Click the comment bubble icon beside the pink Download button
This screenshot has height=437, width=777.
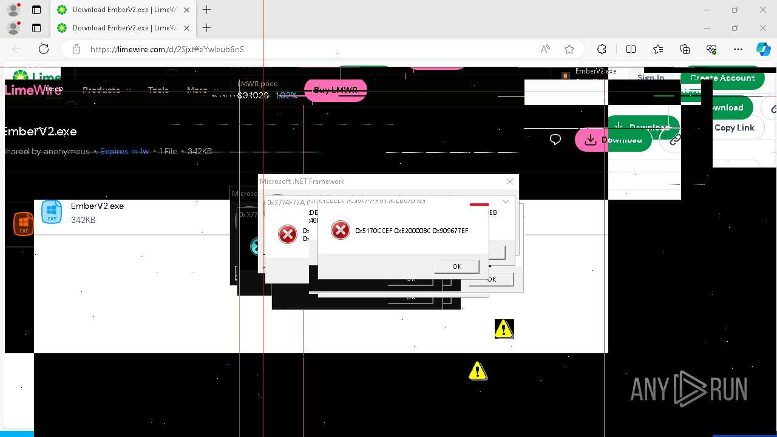tap(555, 140)
